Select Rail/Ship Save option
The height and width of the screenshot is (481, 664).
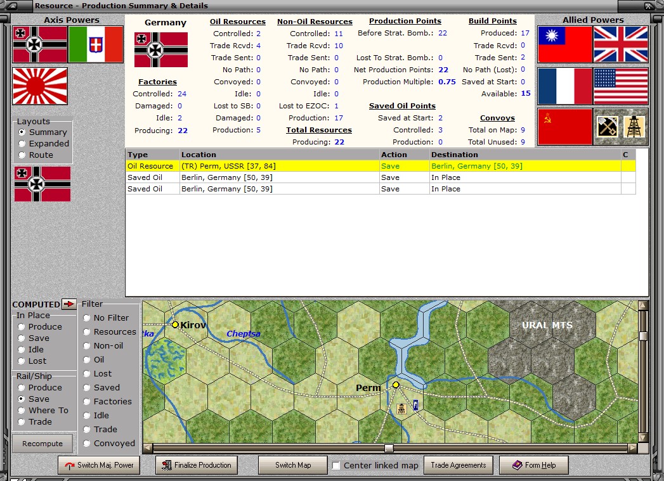pos(34,399)
